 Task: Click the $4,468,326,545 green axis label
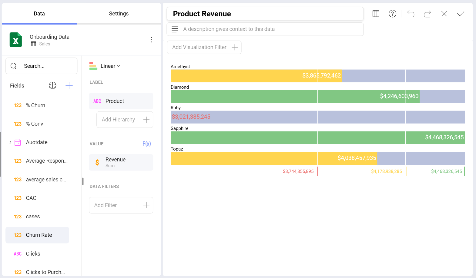coord(446,171)
